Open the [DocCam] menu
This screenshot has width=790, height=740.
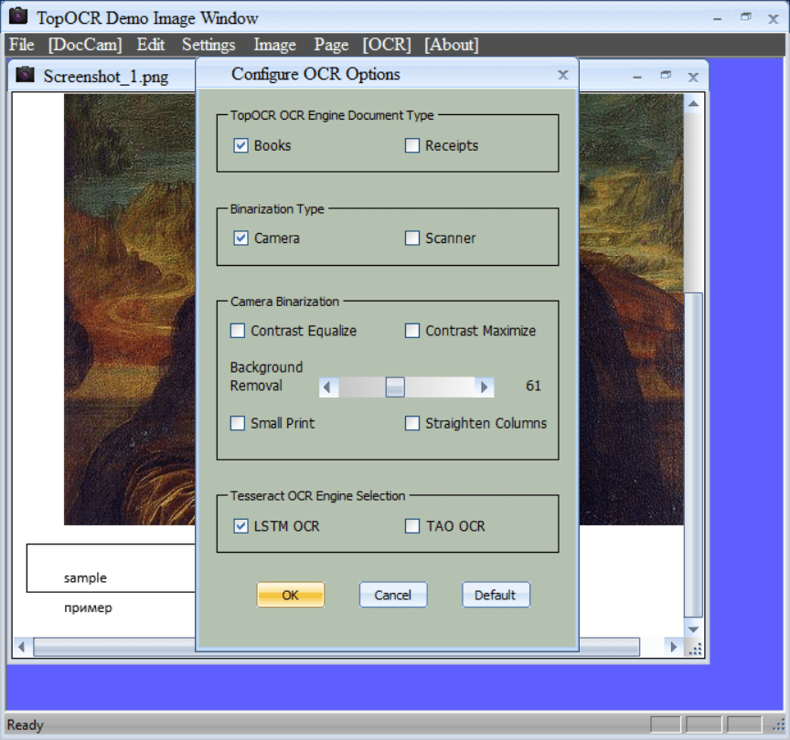tap(85, 45)
